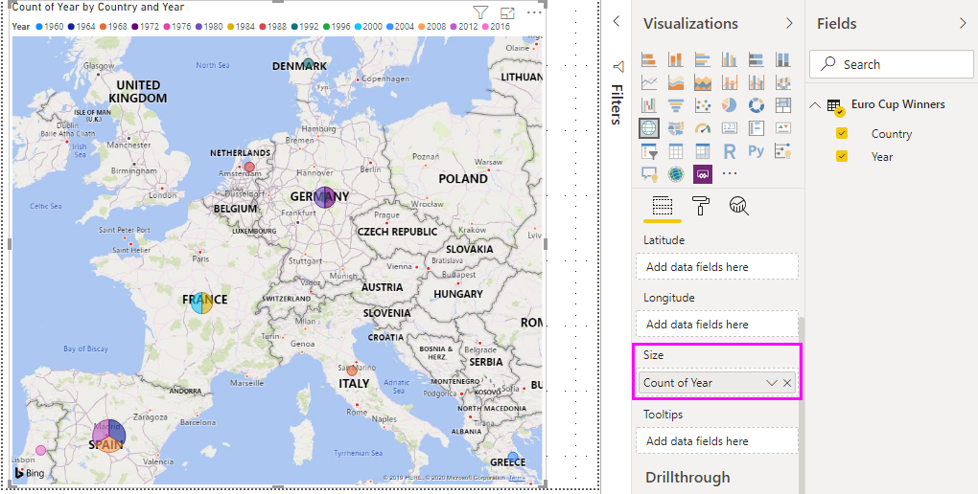Select the ArcGIS Maps visual
Screen dimensions: 978x494
click(676, 174)
